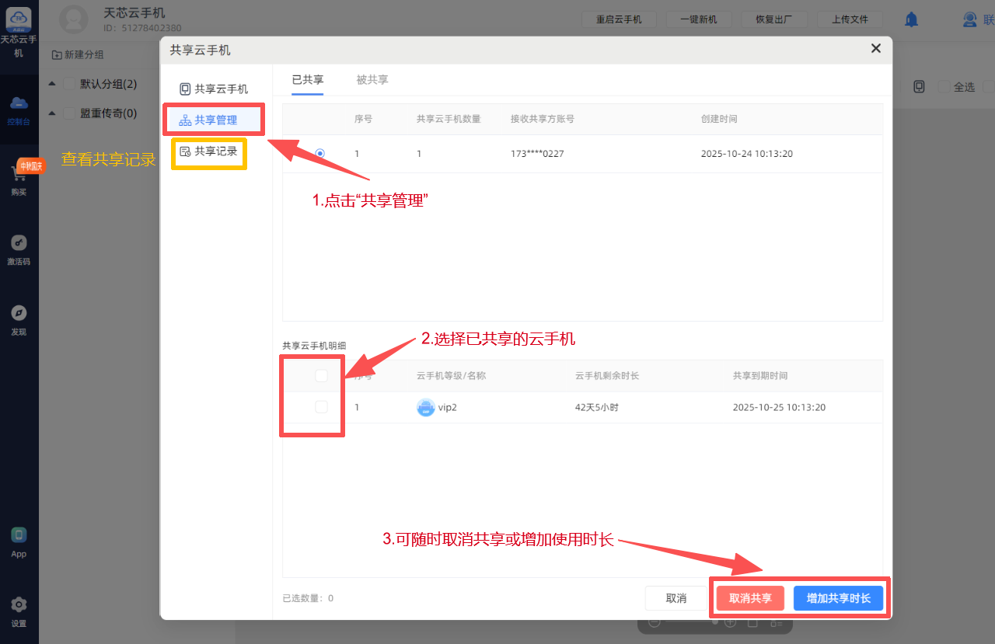Toggle select-all checkbox in 共享云手机明细 header
The image size is (995, 644).
click(321, 376)
